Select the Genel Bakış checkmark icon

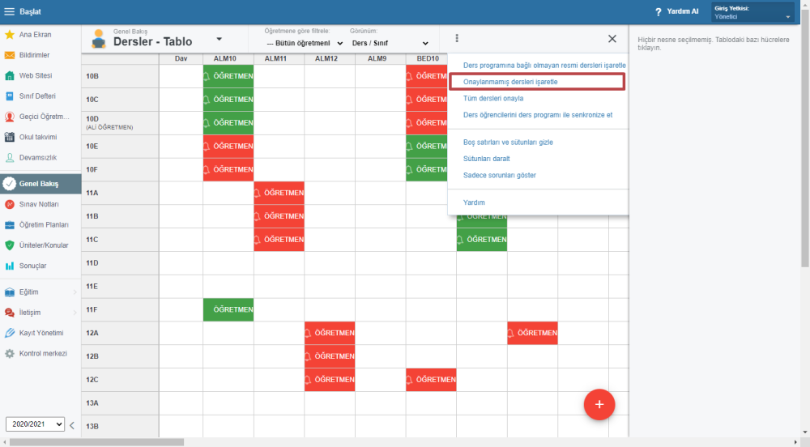click(9, 184)
